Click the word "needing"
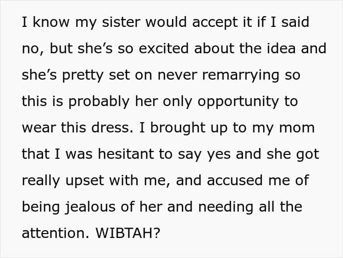This screenshot has height=258, width=343. tap(226, 208)
